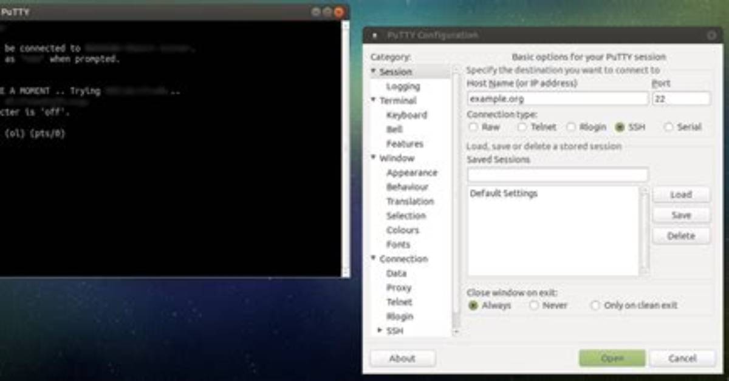
Task: Close the PuTTY Configuration dialog
Action: tap(712, 35)
